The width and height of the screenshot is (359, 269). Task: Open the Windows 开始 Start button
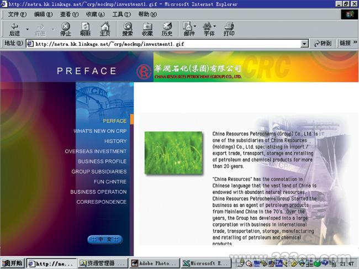[x=13, y=263]
